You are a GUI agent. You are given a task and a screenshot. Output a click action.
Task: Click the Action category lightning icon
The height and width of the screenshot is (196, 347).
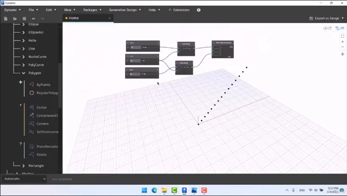pos(20,105)
